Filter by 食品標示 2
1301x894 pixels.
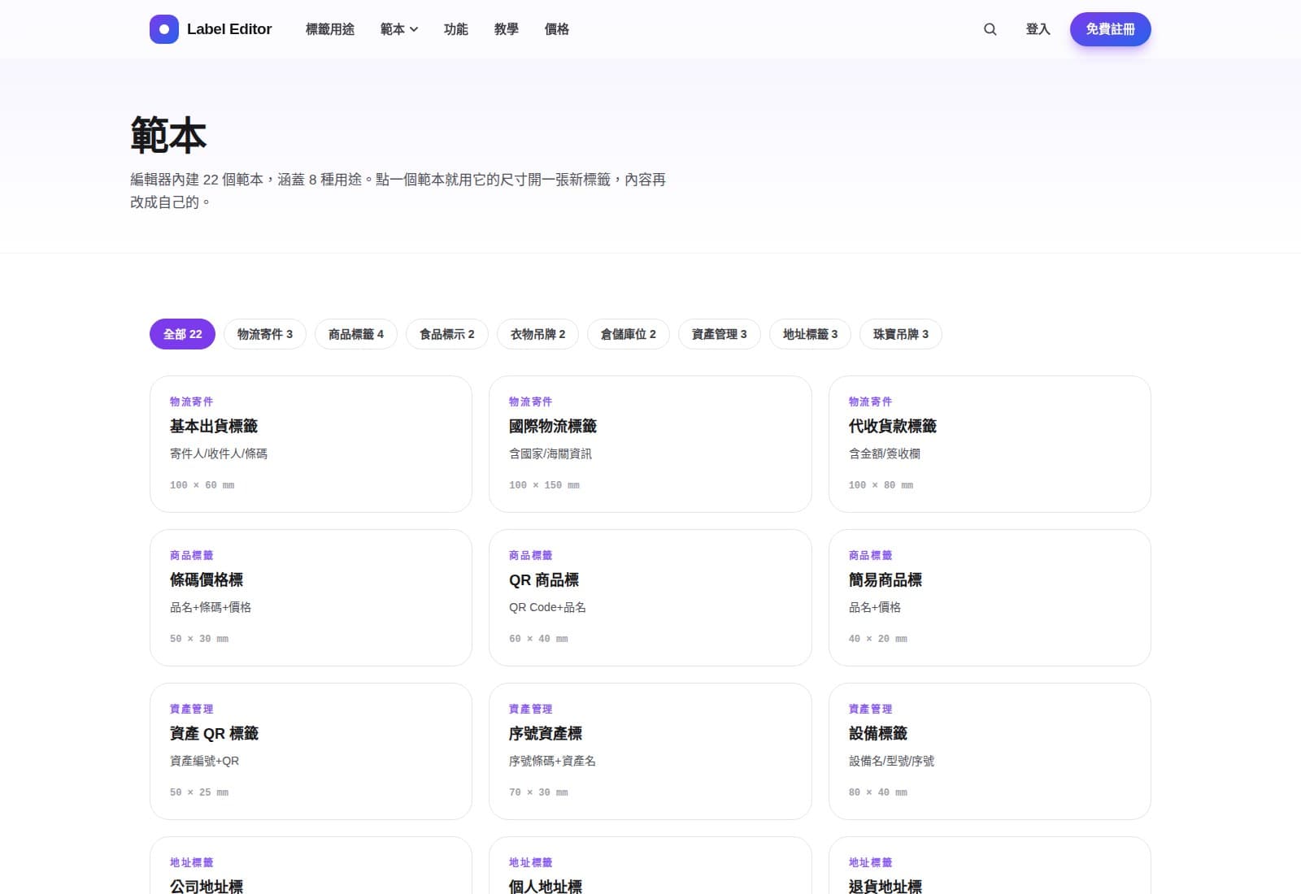pos(447,334)
